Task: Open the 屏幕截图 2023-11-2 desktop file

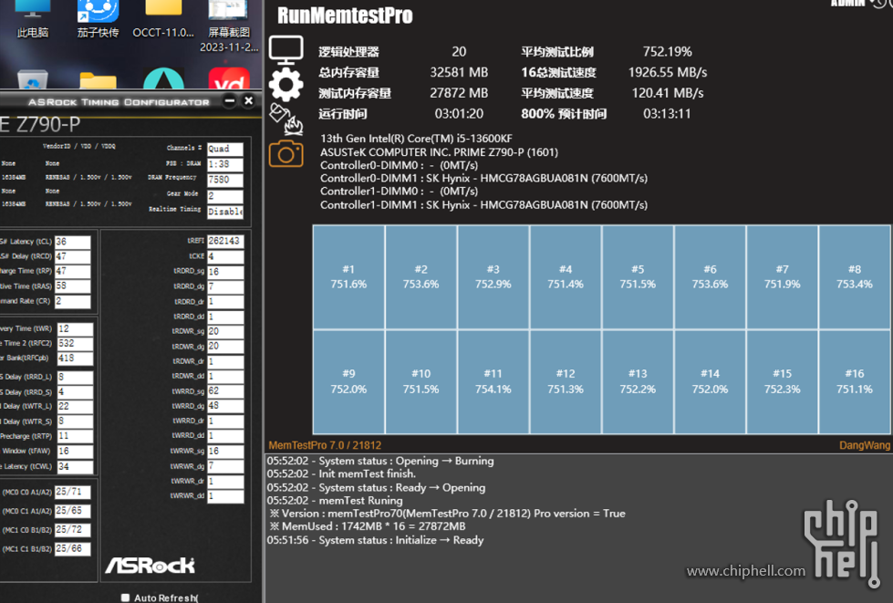Action: point(229,26)
